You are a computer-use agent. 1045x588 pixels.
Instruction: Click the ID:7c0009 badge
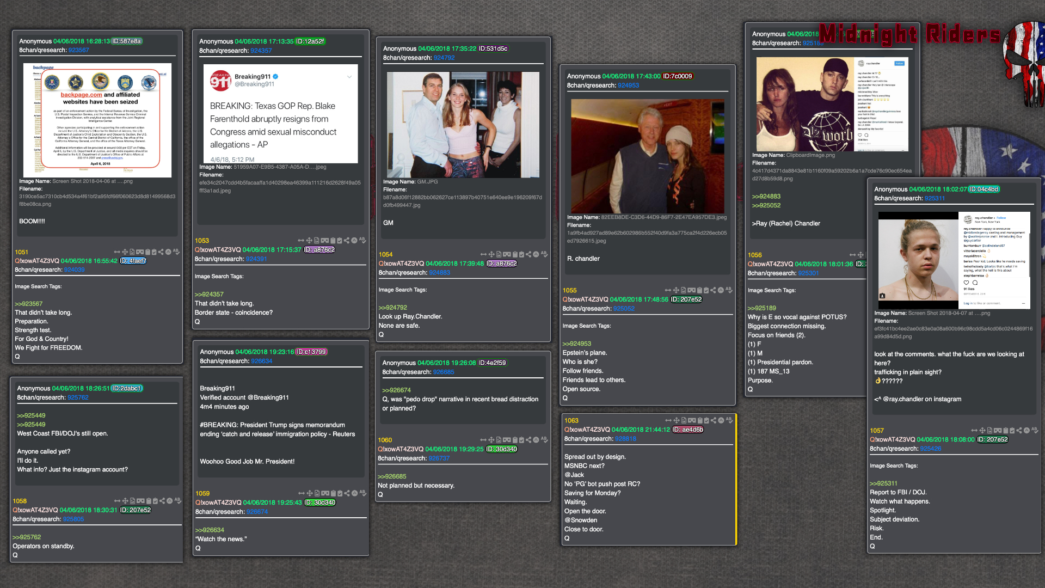point(678,76)
